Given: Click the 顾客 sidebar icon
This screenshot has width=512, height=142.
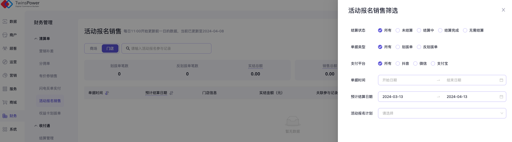Looking at the screenshot, I should [5, 48].
